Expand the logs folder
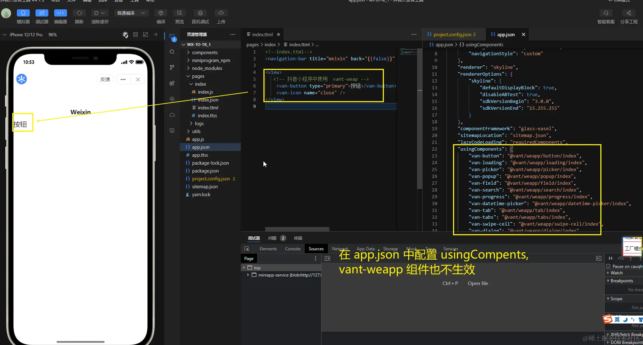 click(210, 123)
